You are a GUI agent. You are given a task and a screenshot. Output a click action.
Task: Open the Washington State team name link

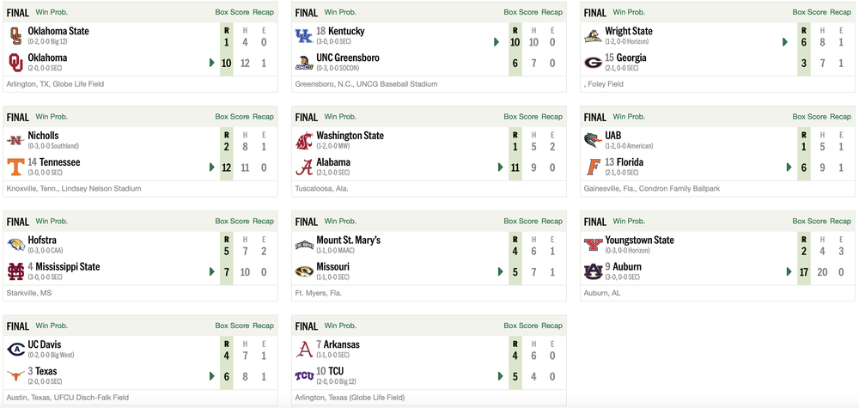350,135
